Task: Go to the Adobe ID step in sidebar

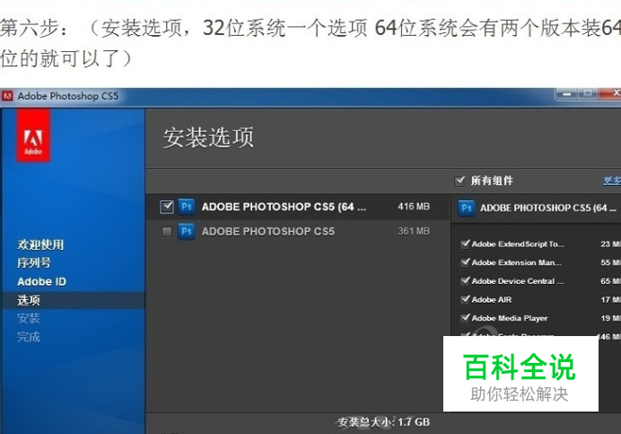Action: (42, 281)
